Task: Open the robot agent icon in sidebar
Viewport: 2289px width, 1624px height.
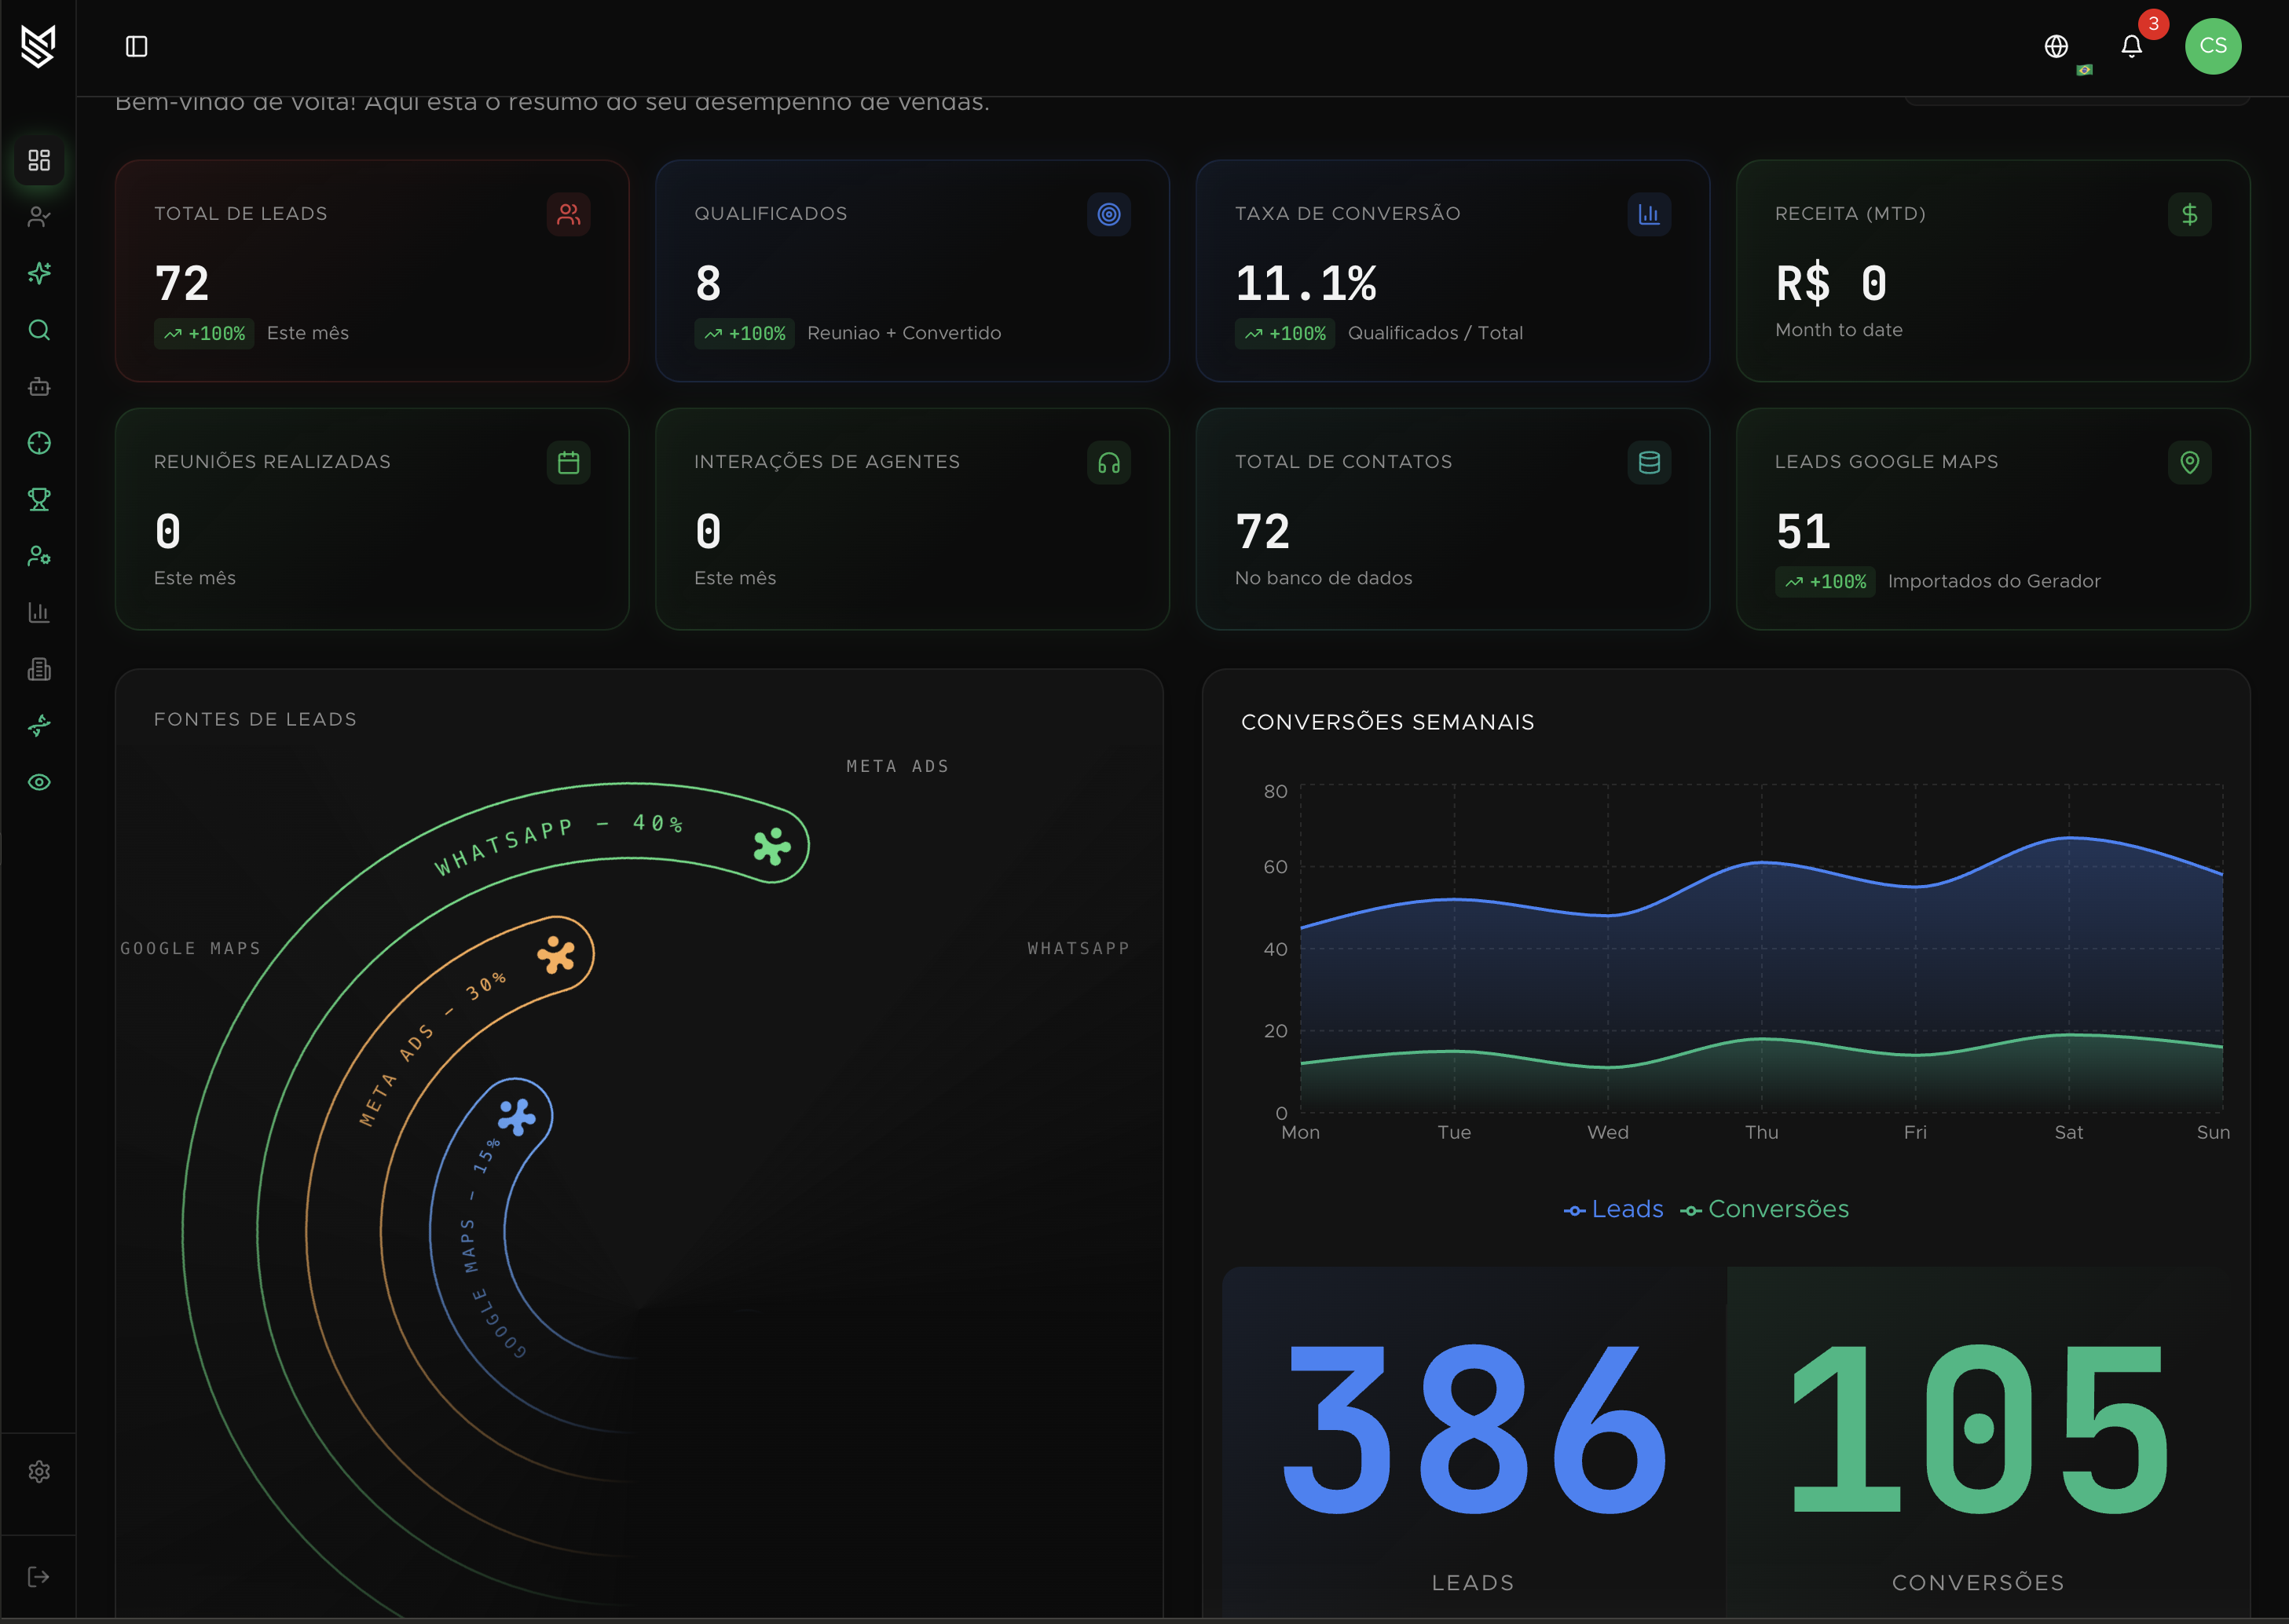Action: (x=39, y=387)
